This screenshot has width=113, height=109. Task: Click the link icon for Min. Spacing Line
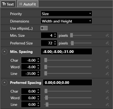tap(107, 74)
